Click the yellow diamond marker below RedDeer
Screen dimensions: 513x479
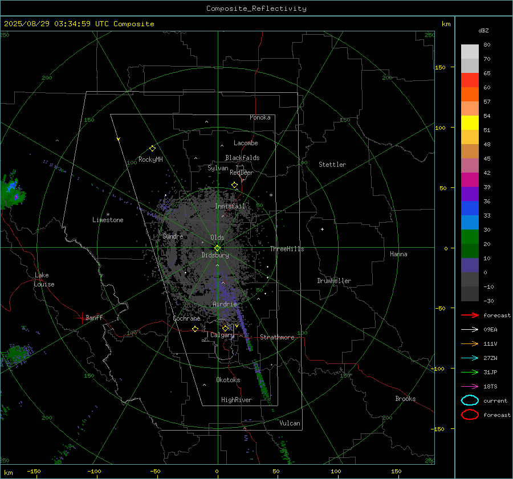pyautogui.click(x=234, y=185)
